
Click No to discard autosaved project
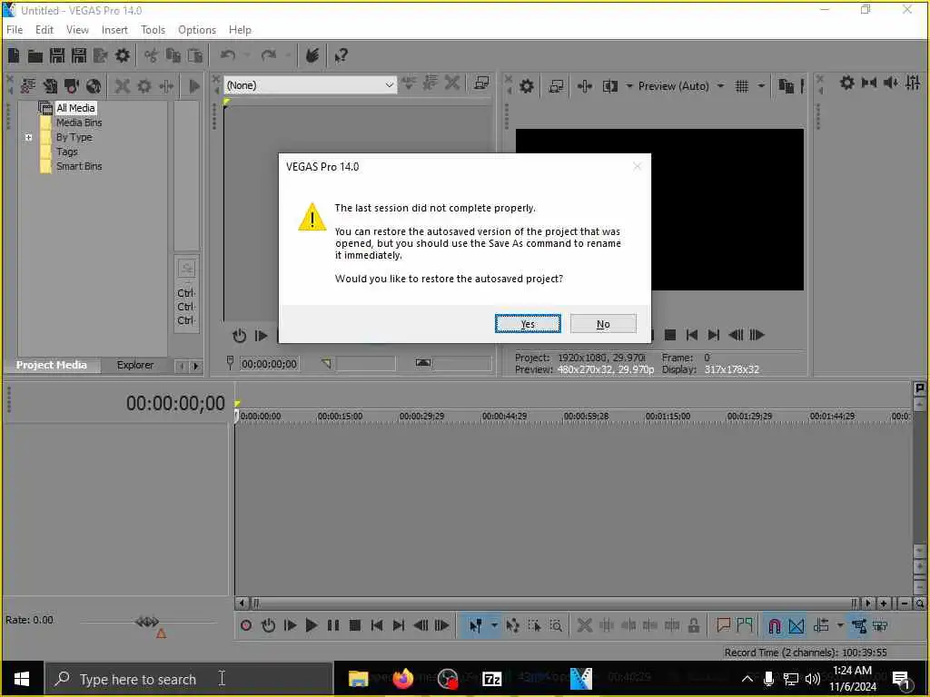tap(603, 324)
